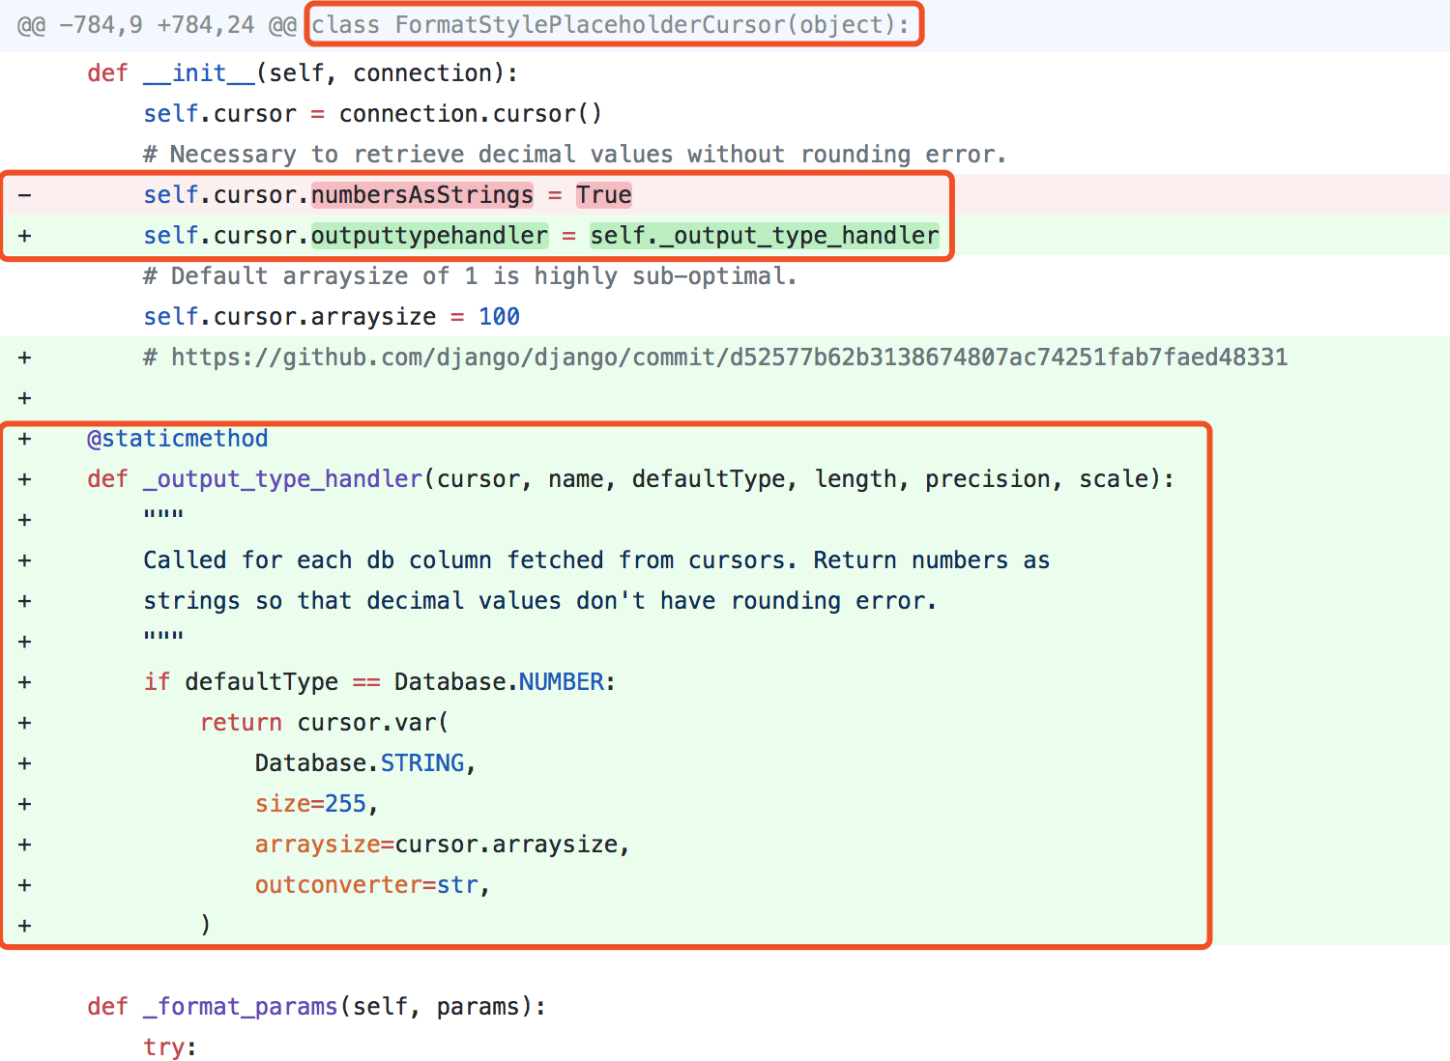
Task: Click the highlighted True value
Action: point(604,194)
